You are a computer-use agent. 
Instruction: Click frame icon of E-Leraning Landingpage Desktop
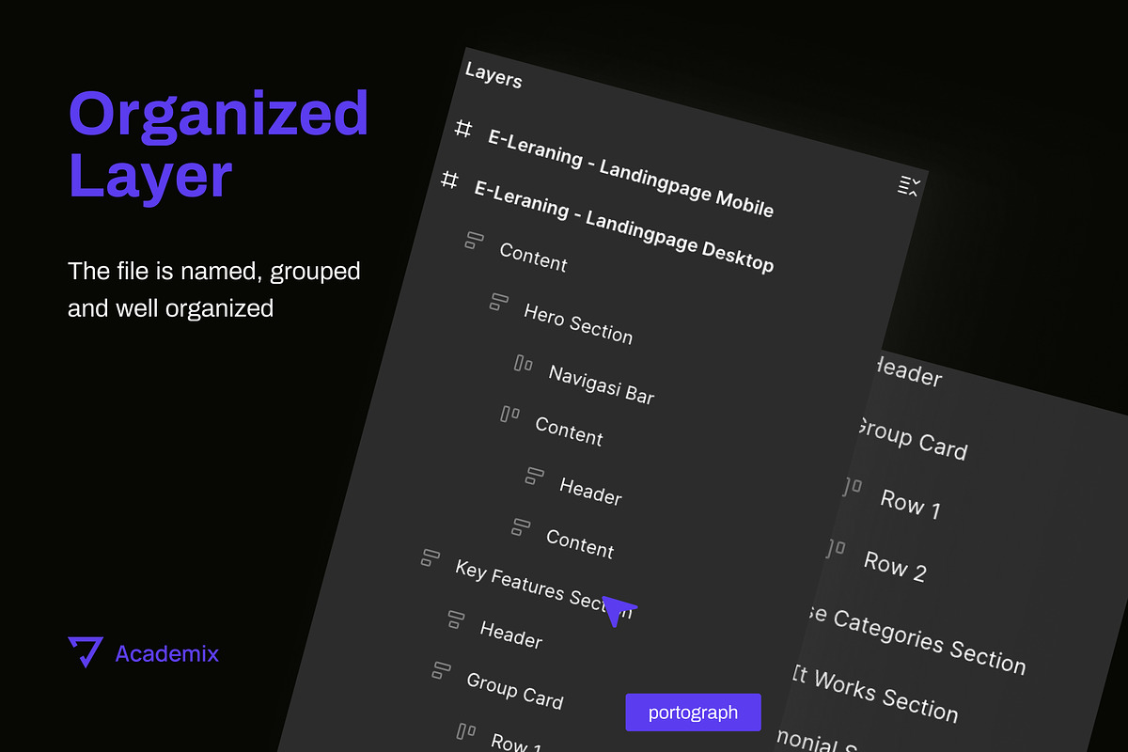click(x=450, y=180)
